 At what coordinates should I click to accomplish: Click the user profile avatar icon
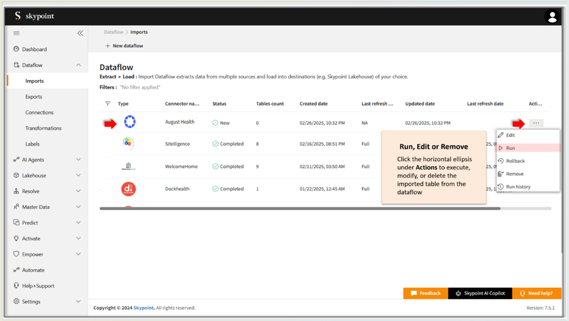click(552, 17)
